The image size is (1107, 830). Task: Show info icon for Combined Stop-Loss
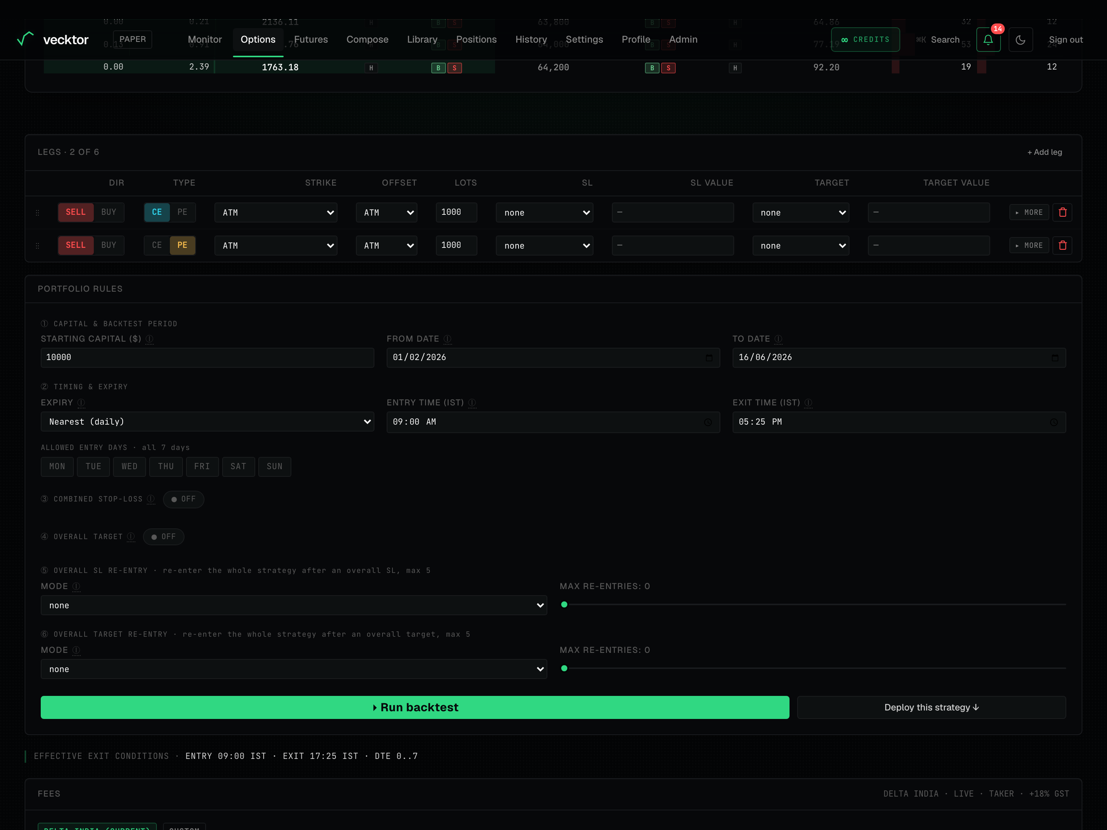tap(151, 499)
